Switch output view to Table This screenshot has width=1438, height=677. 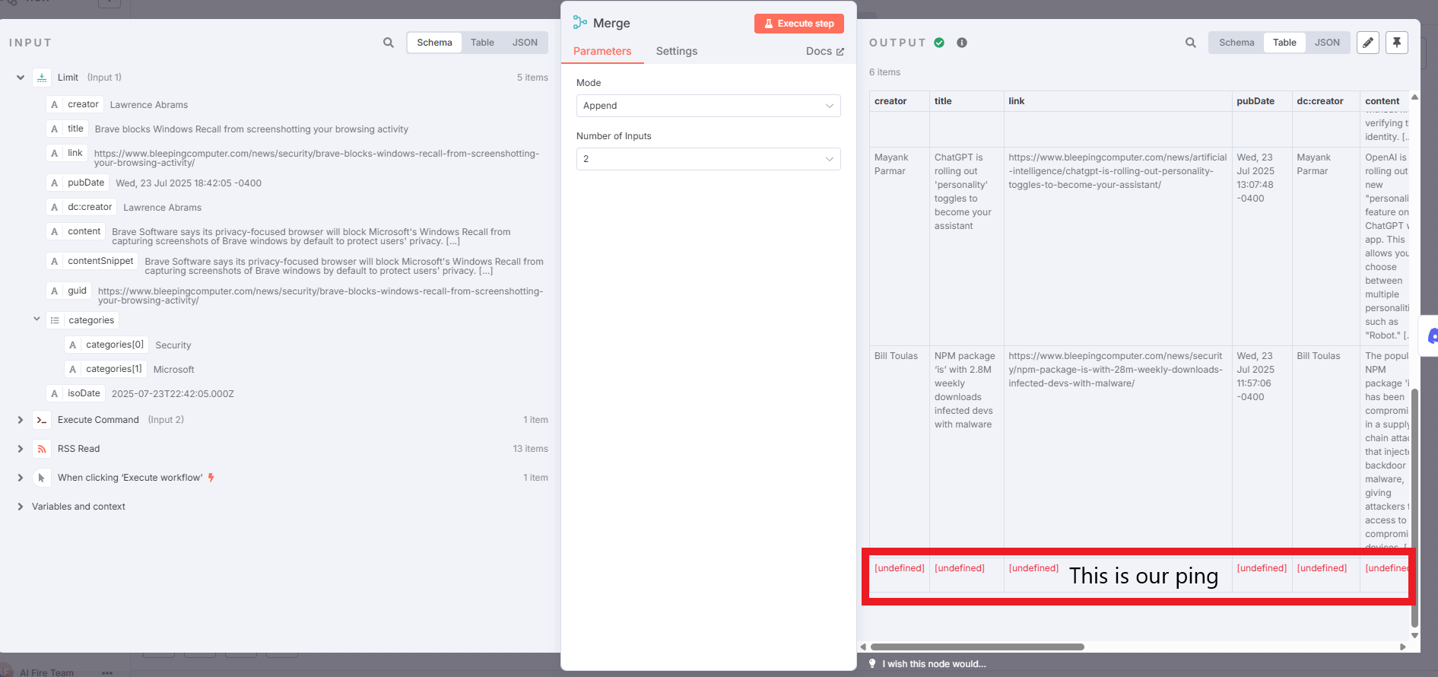[1284, 43]
